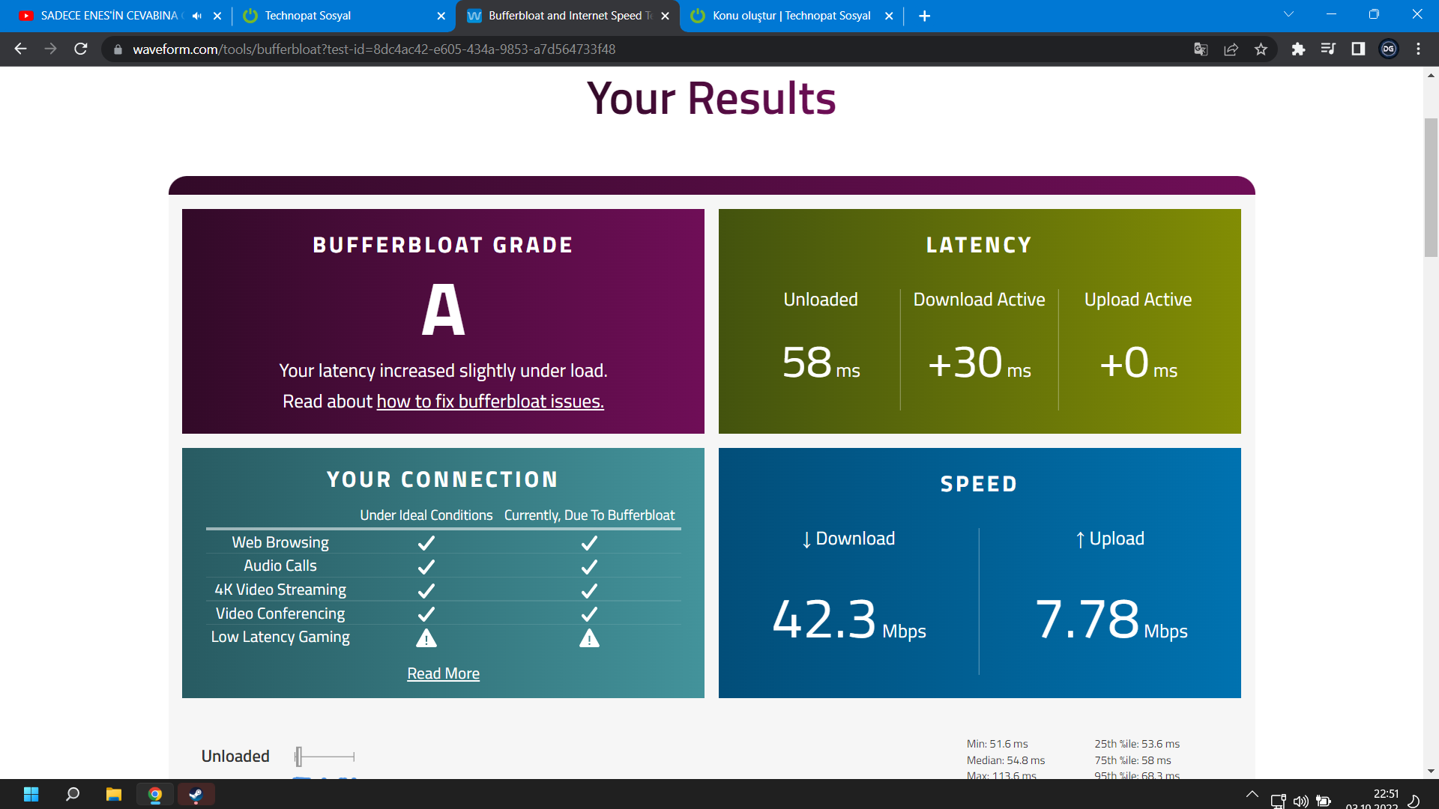Open how to fix bufferbloat issues link
This screenshot has height=809, width=1439.
[489, 402]
